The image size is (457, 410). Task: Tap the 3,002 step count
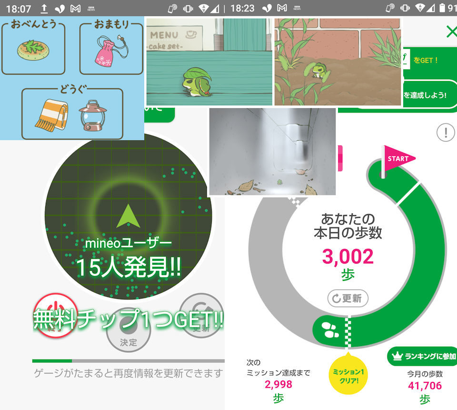[x=348, y=256]
